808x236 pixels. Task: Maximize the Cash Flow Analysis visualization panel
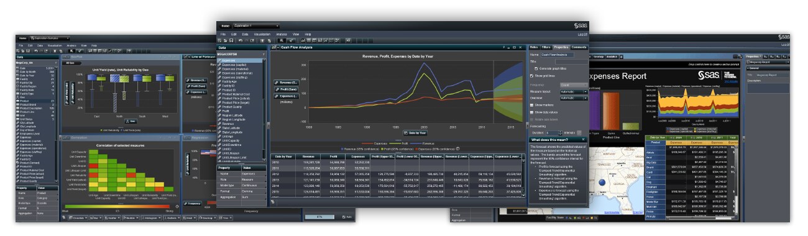coord(515,47)
